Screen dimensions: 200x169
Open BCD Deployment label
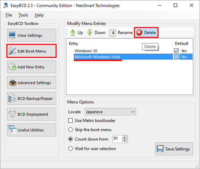pyautogui.click(x=33, y=114)
